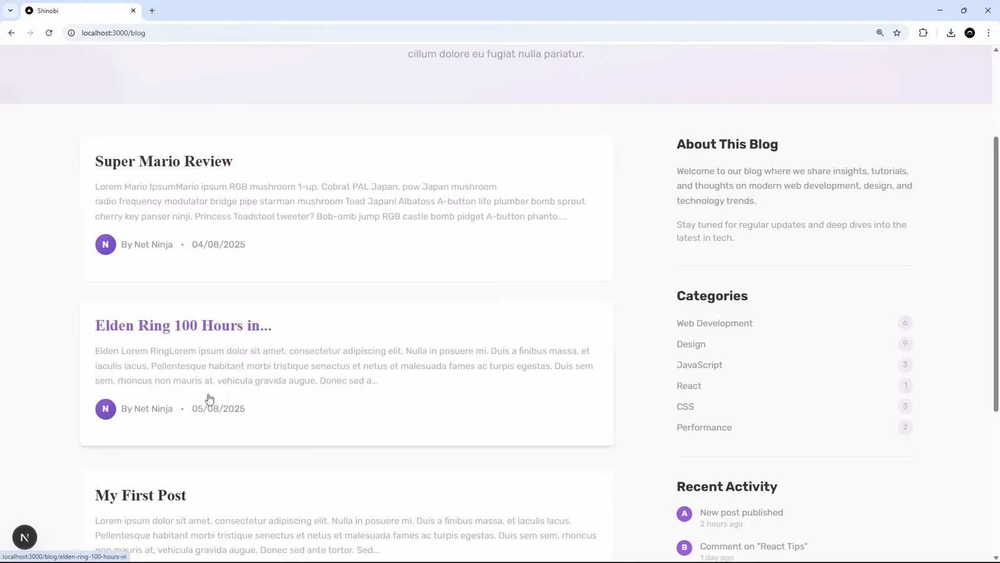The image size is (1000, 563).
Task: Click the 2 hours ago timestamp
Action: pyautogui.click(x=721, y=524)
